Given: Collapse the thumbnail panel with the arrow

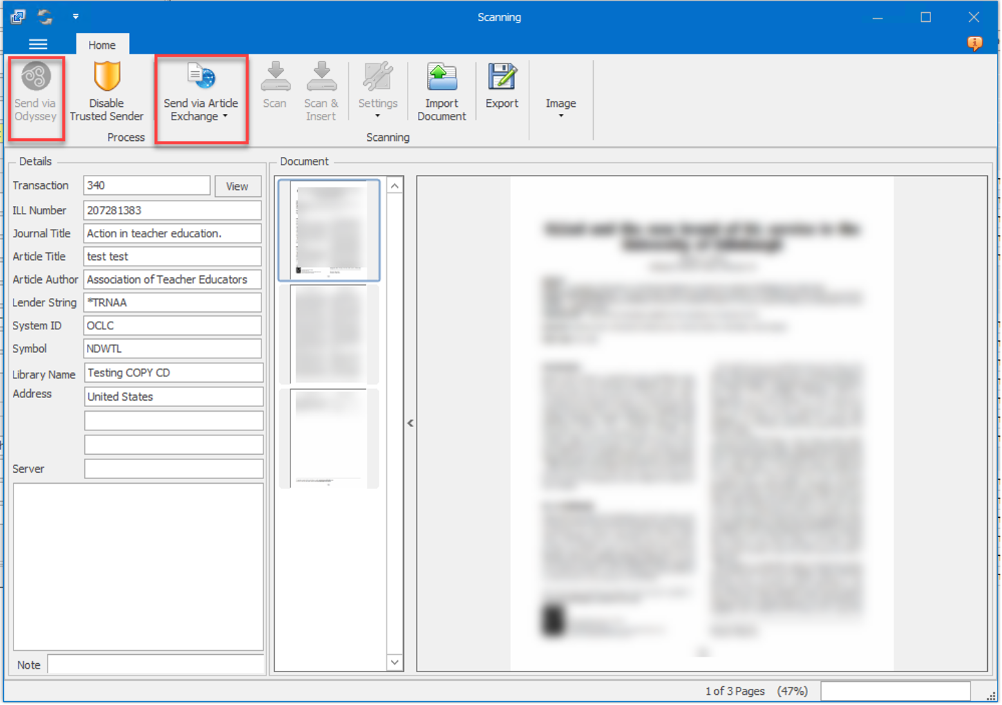Looking at the screenshot, I should [x=410, y=423].
